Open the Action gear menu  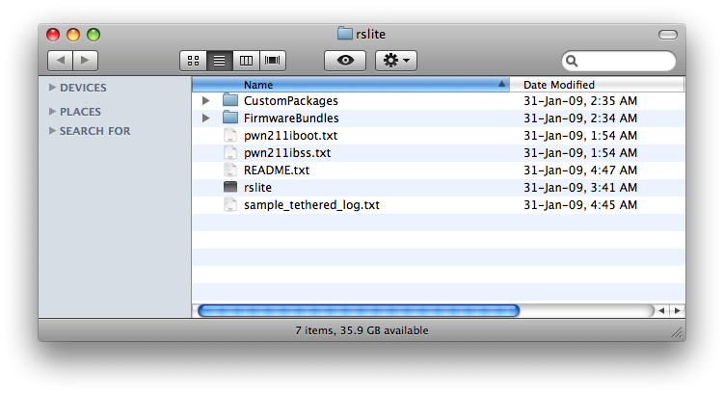(x=395, y=61)
